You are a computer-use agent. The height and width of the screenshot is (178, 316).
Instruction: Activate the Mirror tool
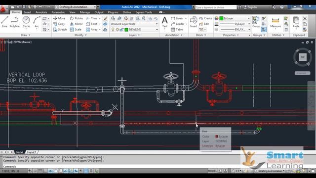pos(76,24)
